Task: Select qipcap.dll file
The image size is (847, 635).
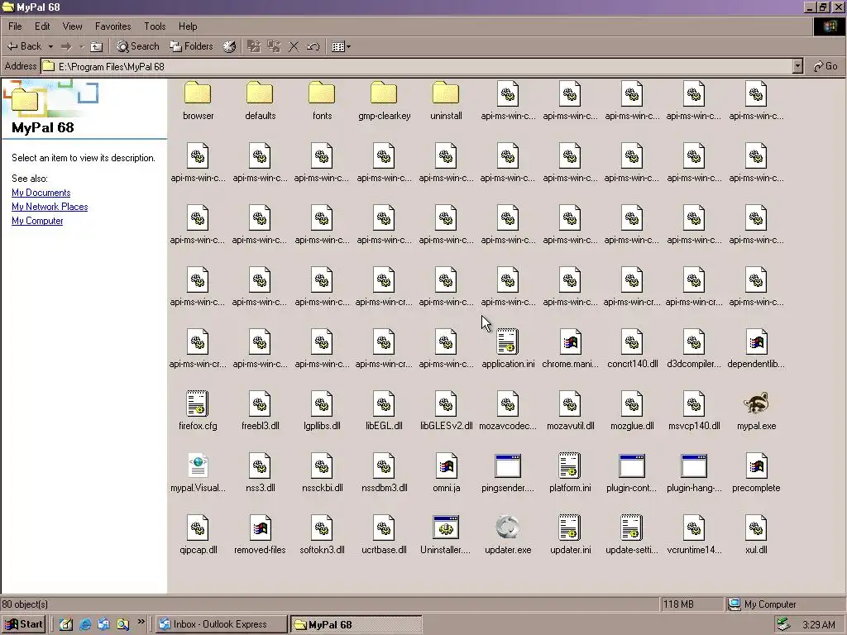Action: pyautogui.click(x=198, y=535)
